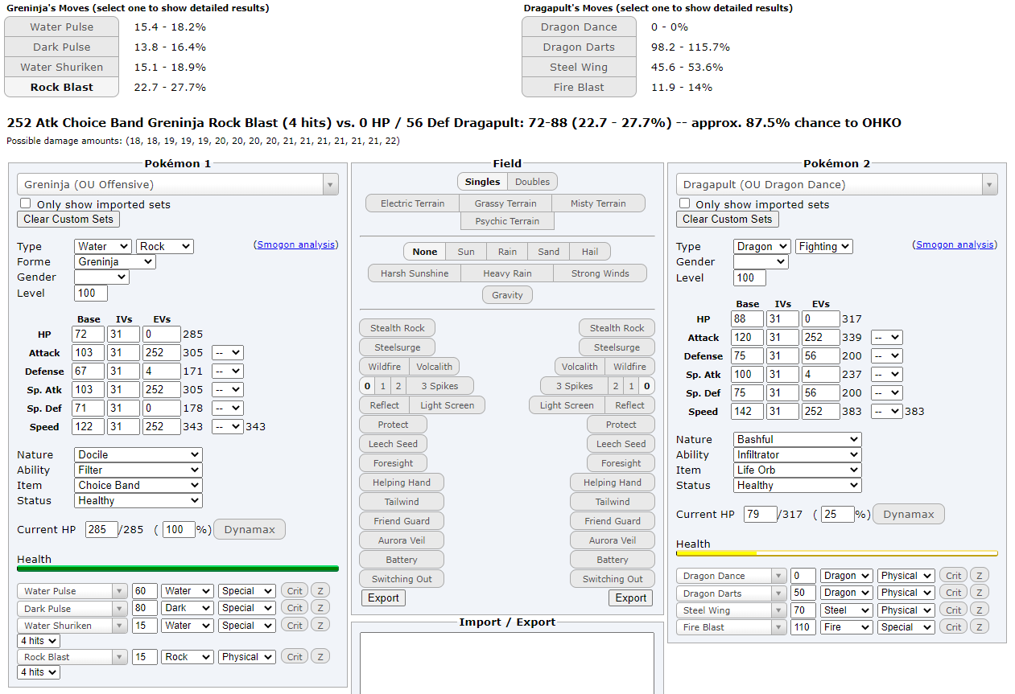Enable left side Tailwind
This screenshot has width=1015, height=694.
pyautogui.click(x=402, y=502)
